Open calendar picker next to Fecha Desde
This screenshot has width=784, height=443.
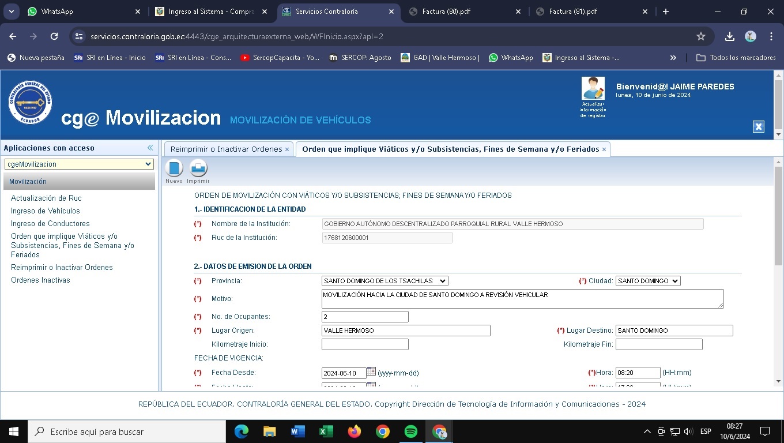pos(371,372)
